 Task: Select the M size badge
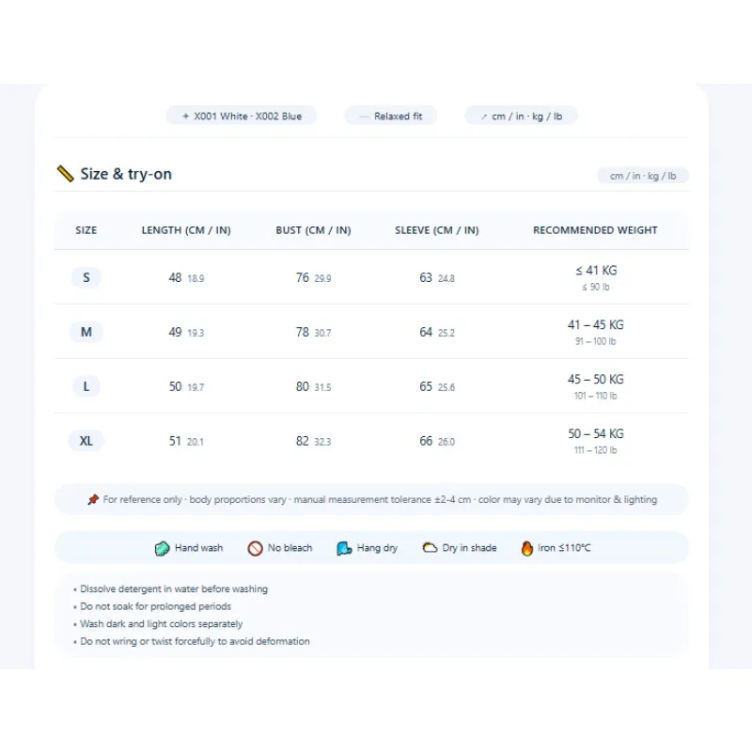[x=86, y=332]
